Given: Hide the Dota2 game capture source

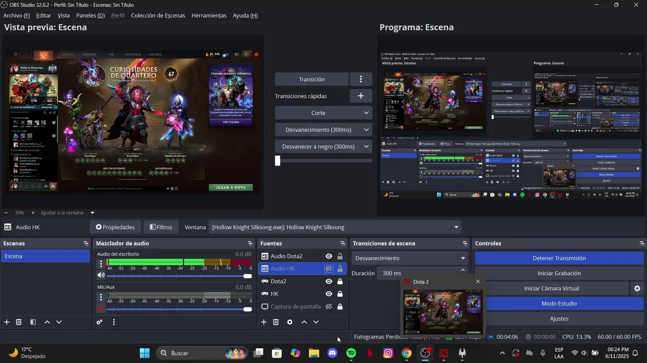Looking at the screenshot, I should pyautogui.click(x=329, y=281).
